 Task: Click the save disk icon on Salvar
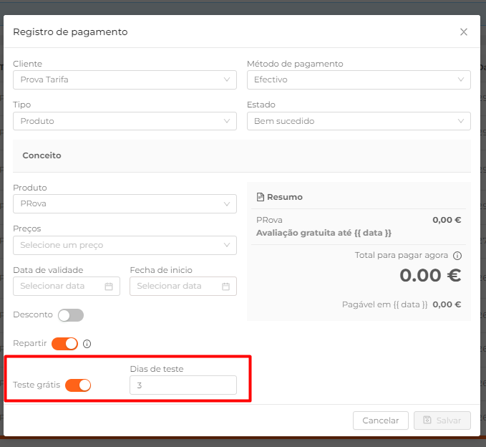point(427,420)
